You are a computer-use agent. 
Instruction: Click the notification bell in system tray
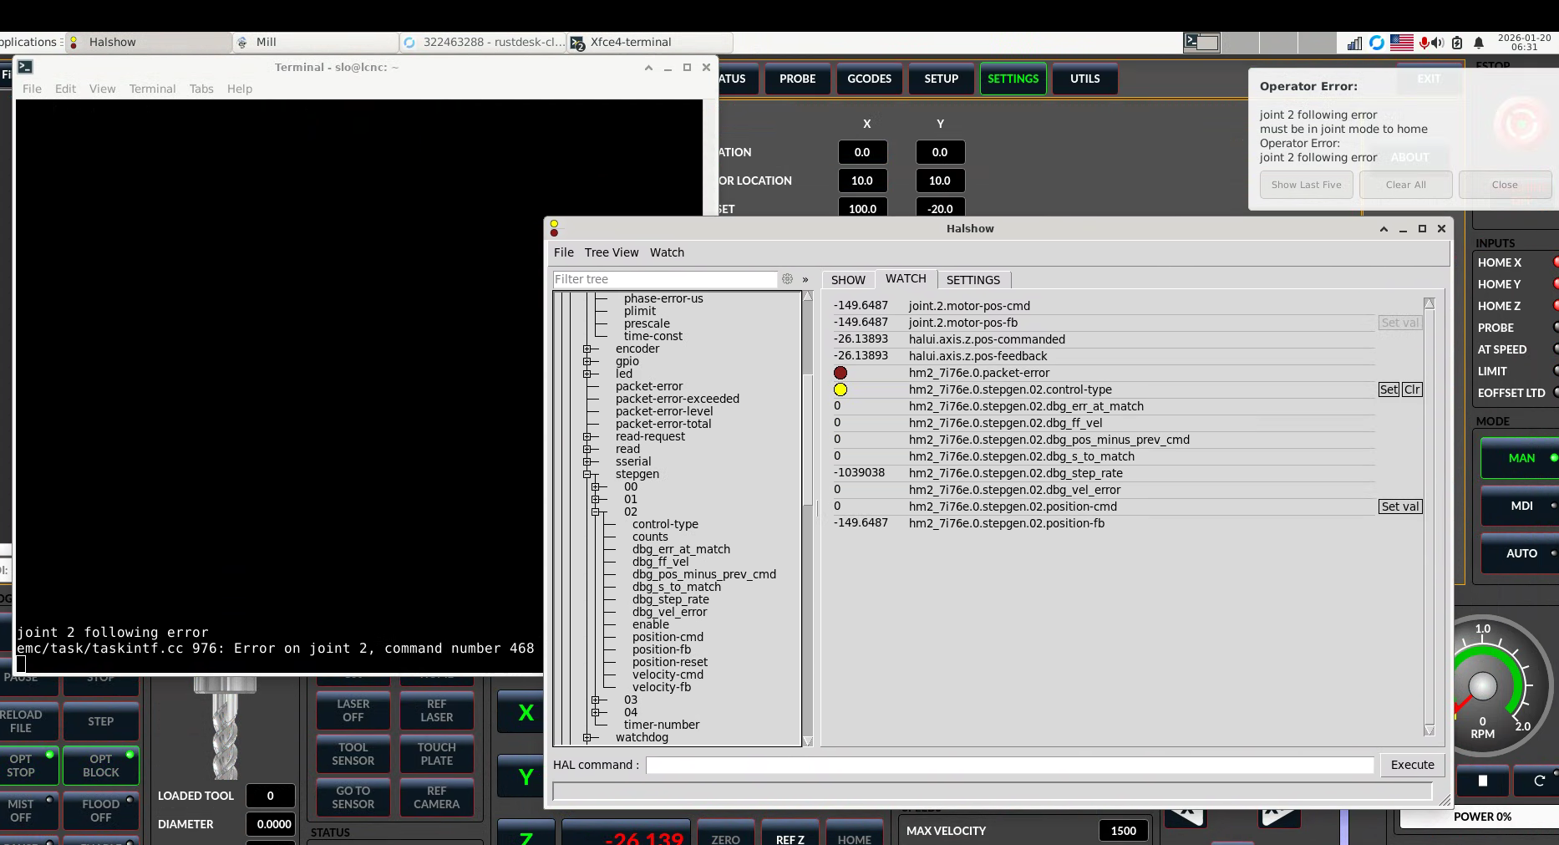click(x=1478, y=43)
